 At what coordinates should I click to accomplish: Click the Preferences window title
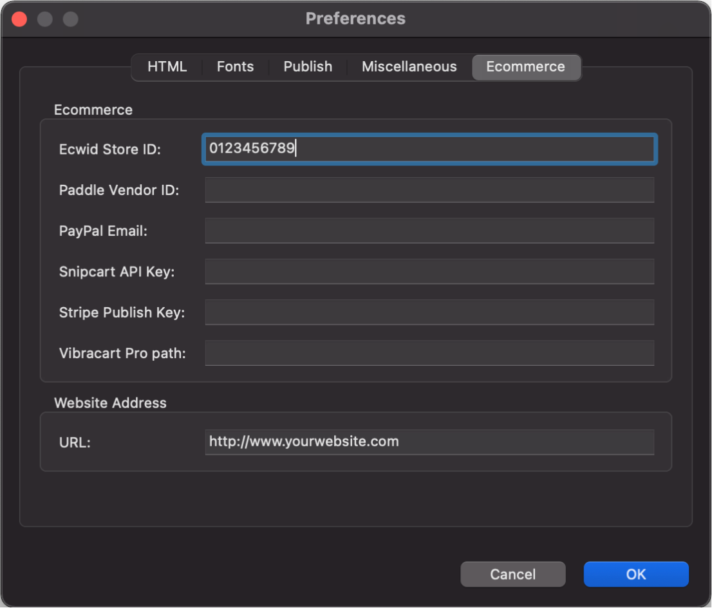(x=355, y=19)
